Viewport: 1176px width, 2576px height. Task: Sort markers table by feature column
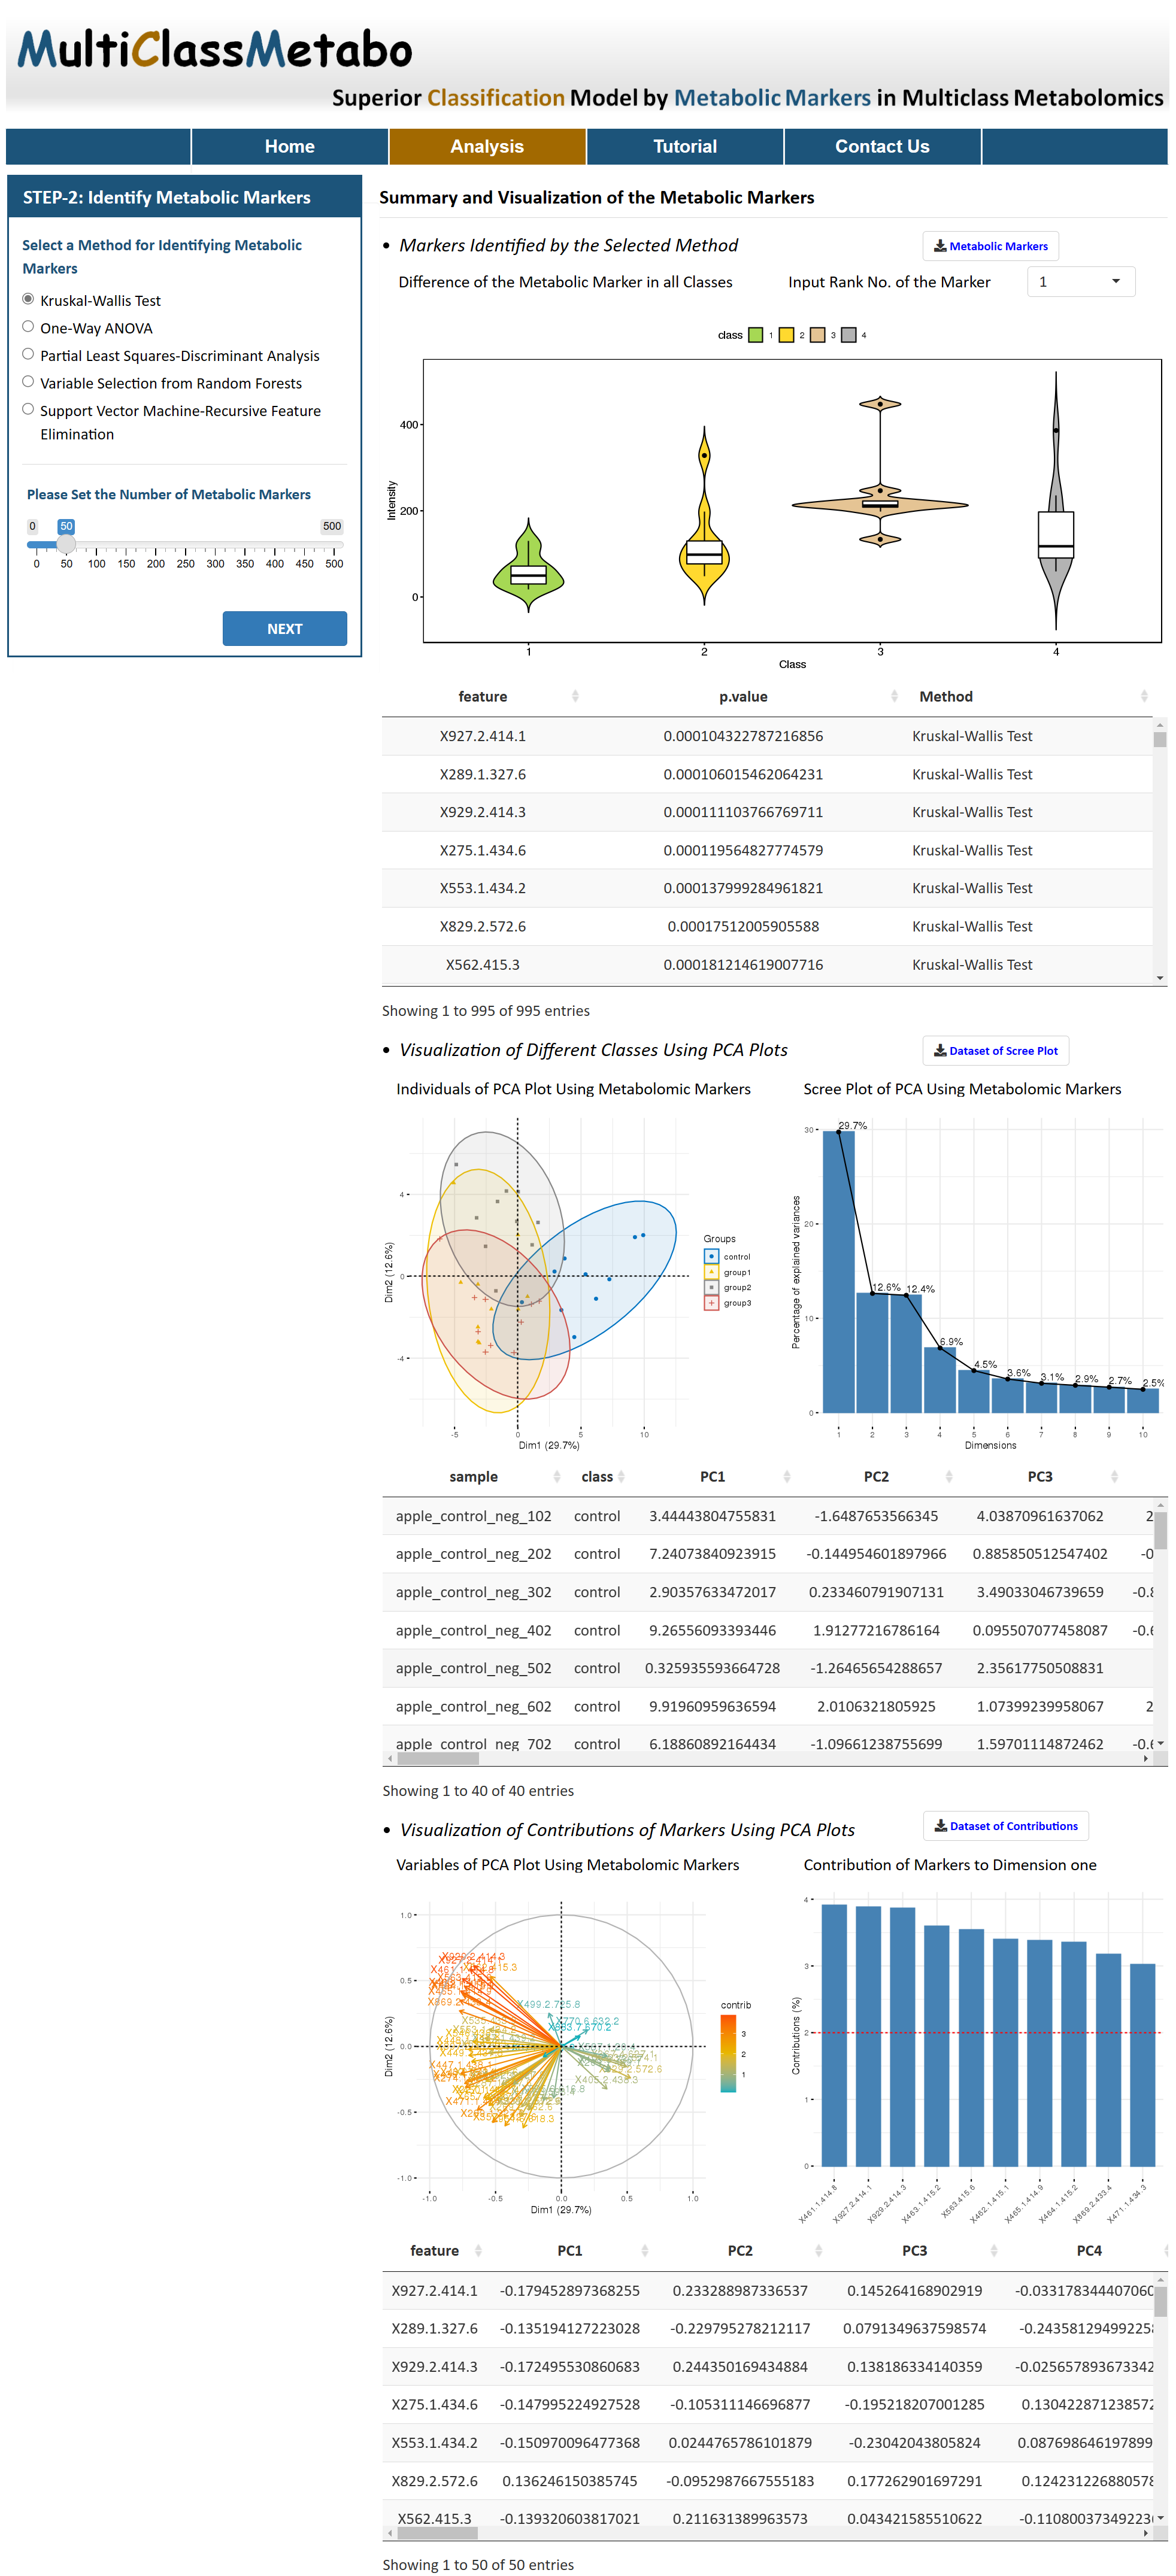pyautogui.click(x=483, y=696)
